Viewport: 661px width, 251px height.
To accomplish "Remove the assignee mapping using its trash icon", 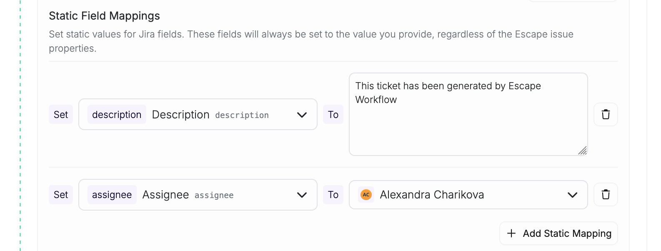I will tap(606, 194).
